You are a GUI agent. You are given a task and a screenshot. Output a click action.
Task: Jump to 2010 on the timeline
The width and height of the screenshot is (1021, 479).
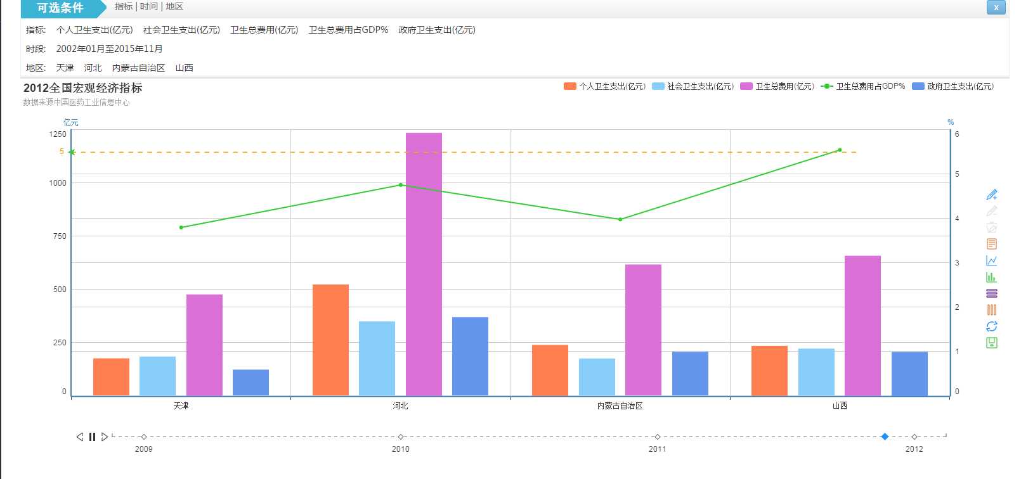click(401, 437)
